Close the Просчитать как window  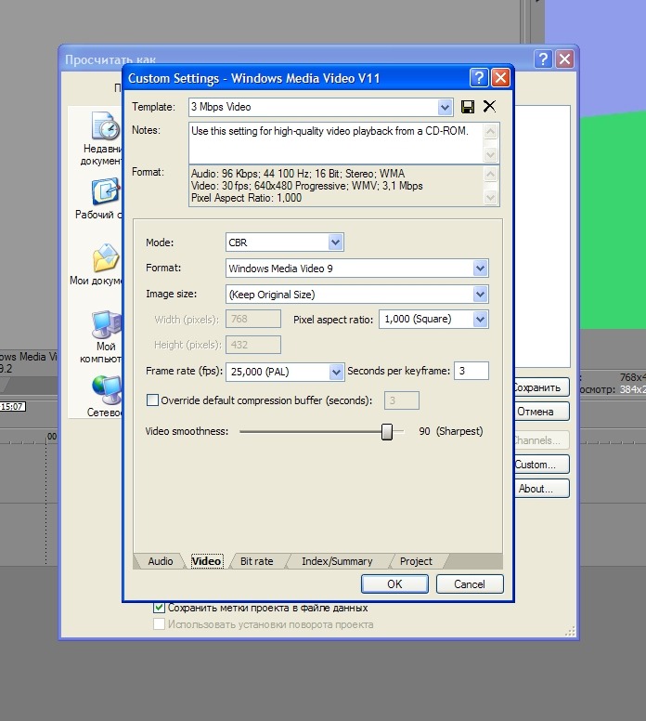click(564, 59)
